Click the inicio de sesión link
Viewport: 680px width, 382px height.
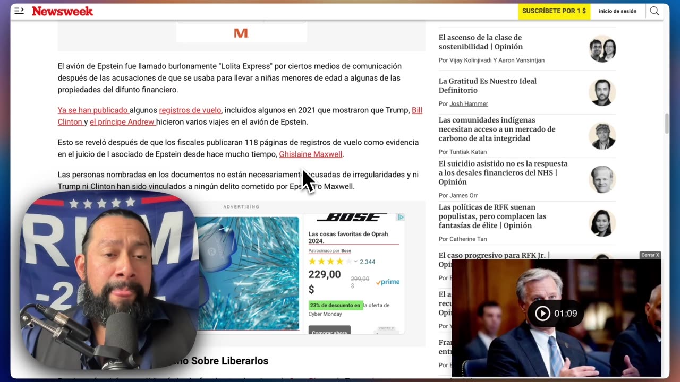click(617, 11)
